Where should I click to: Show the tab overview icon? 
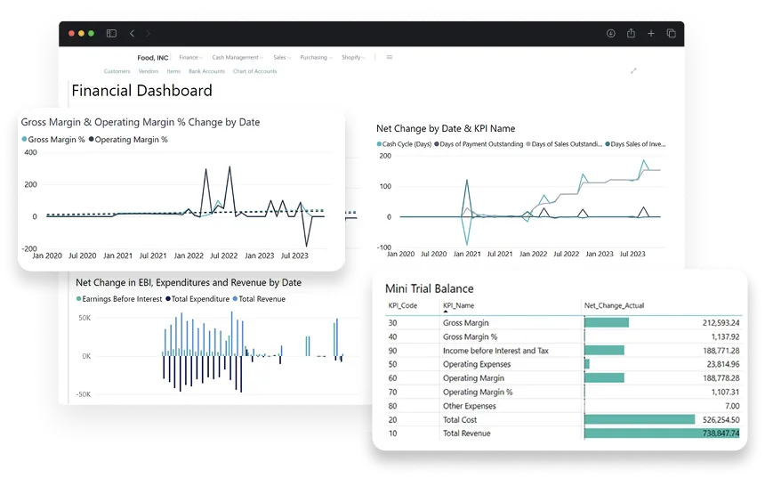(672, 34)
